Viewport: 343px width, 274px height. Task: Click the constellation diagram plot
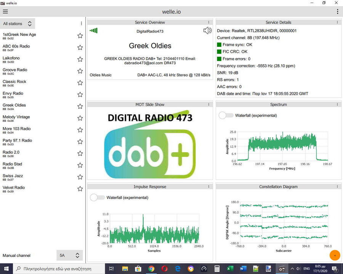pyautogui.click(x=284, y=222)
